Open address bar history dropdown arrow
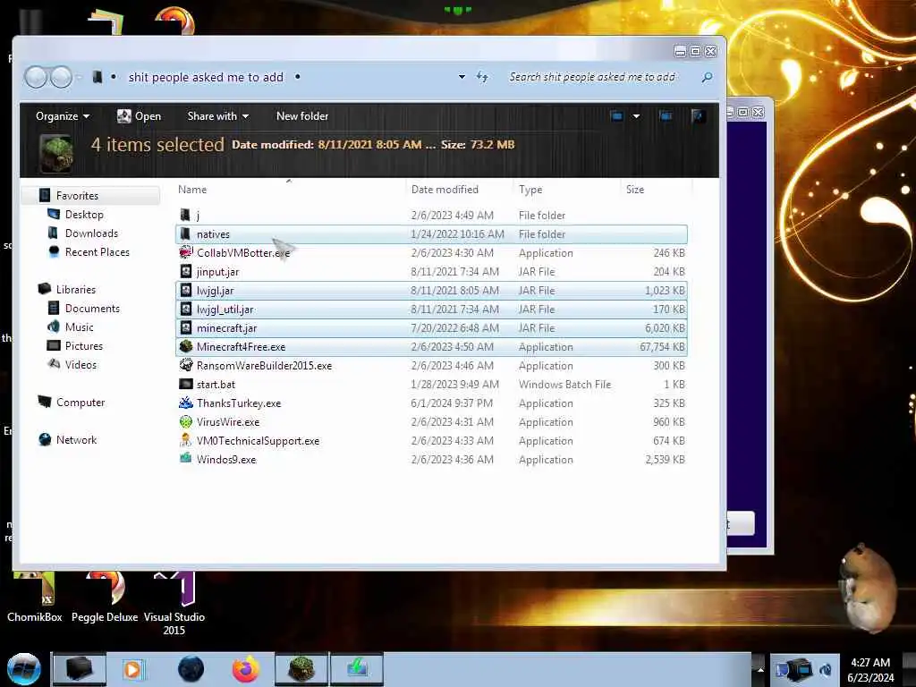 462,77
